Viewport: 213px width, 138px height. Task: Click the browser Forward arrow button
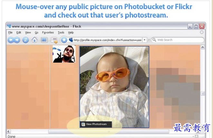click(x=17, y=40)
